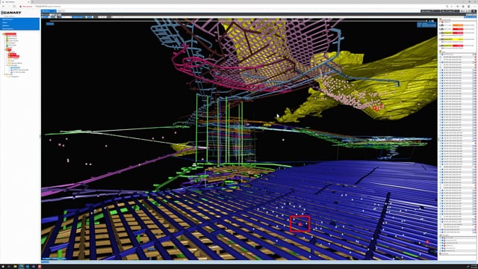
Task: Click the red Not secure warning indicator
Action: tap(26, 7)
